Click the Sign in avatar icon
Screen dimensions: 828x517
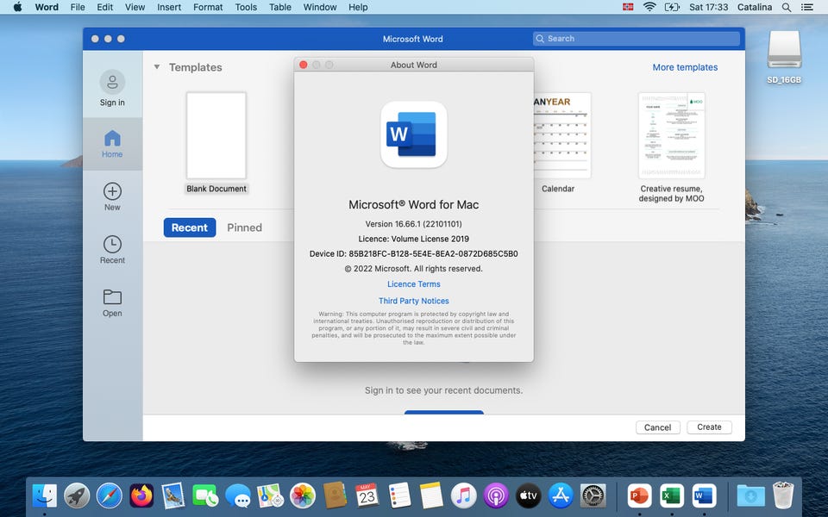pyautogui.click(x=112, y=83)
